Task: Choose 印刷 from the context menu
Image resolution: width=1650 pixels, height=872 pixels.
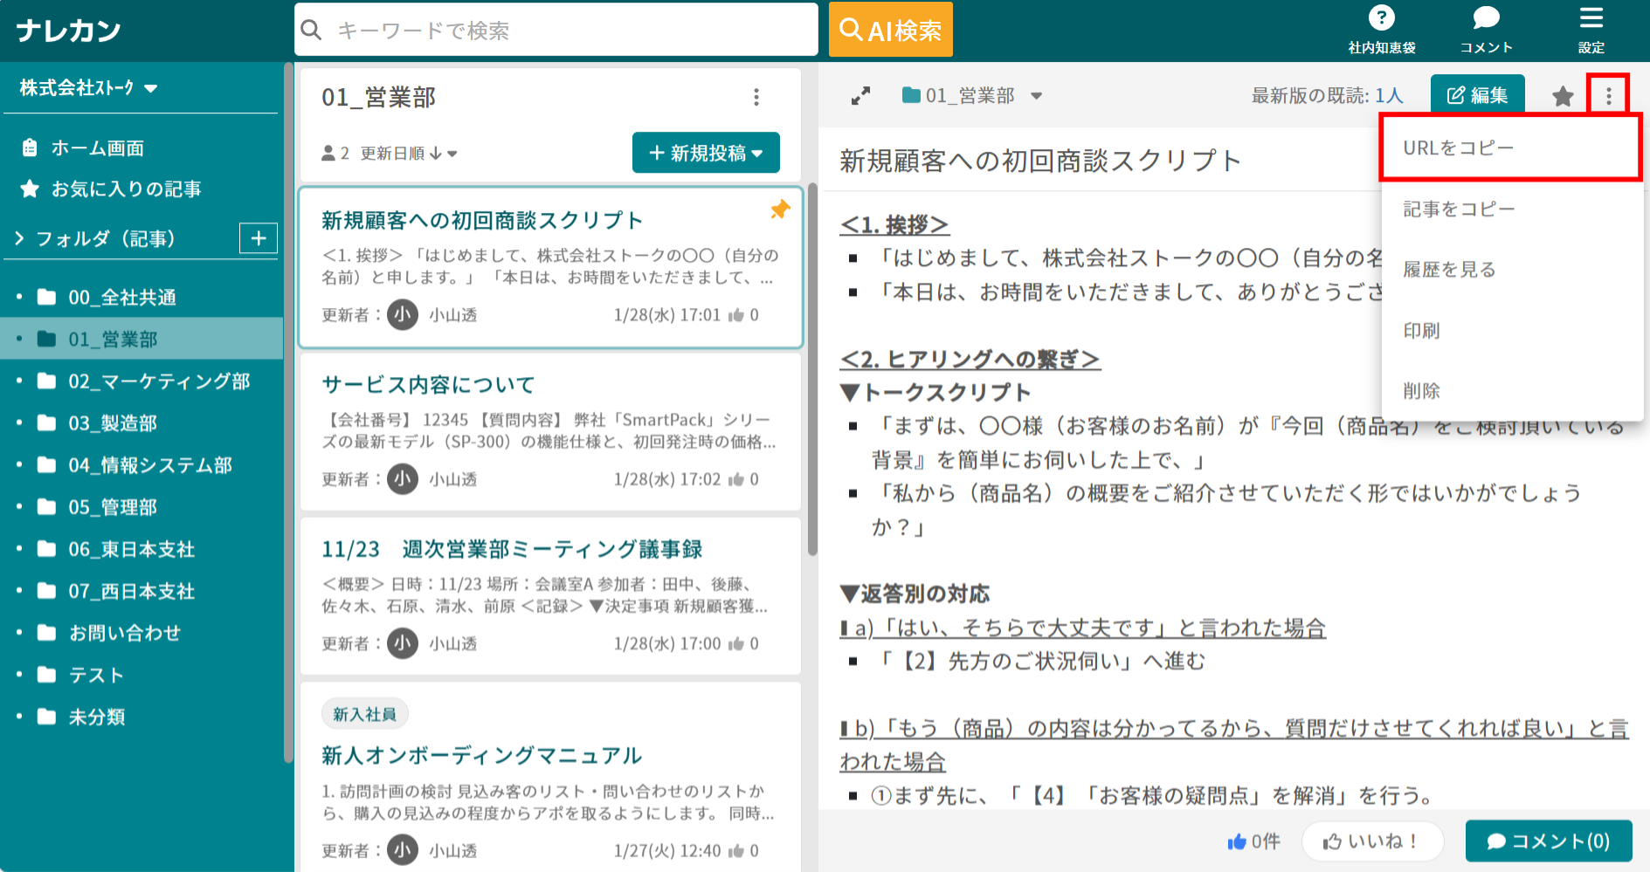Action: (1422, 330)
